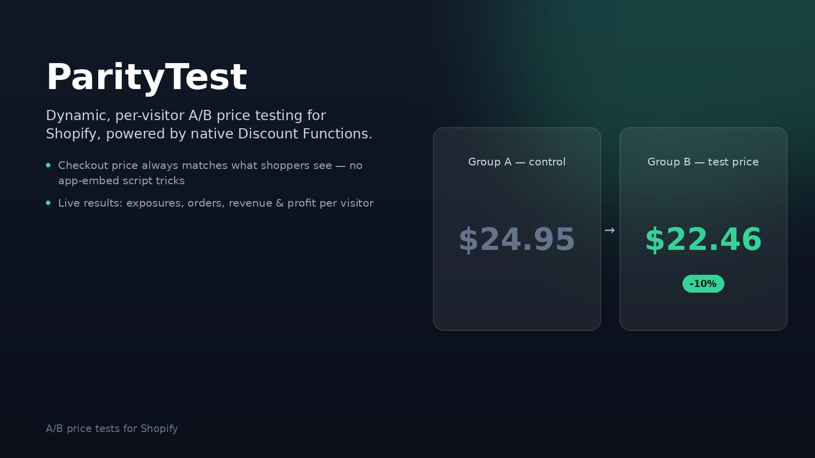Click the $22.46 test price
Viewport: 815px width, 458px height.
pos(703,239)
